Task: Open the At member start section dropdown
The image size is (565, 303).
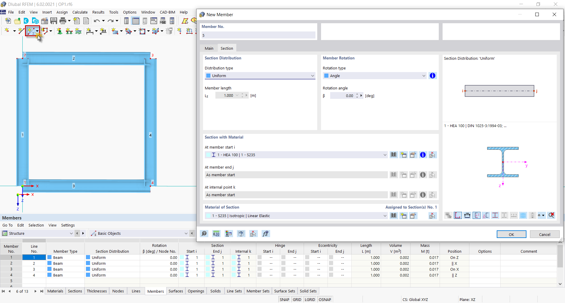Action: [296, 155]
